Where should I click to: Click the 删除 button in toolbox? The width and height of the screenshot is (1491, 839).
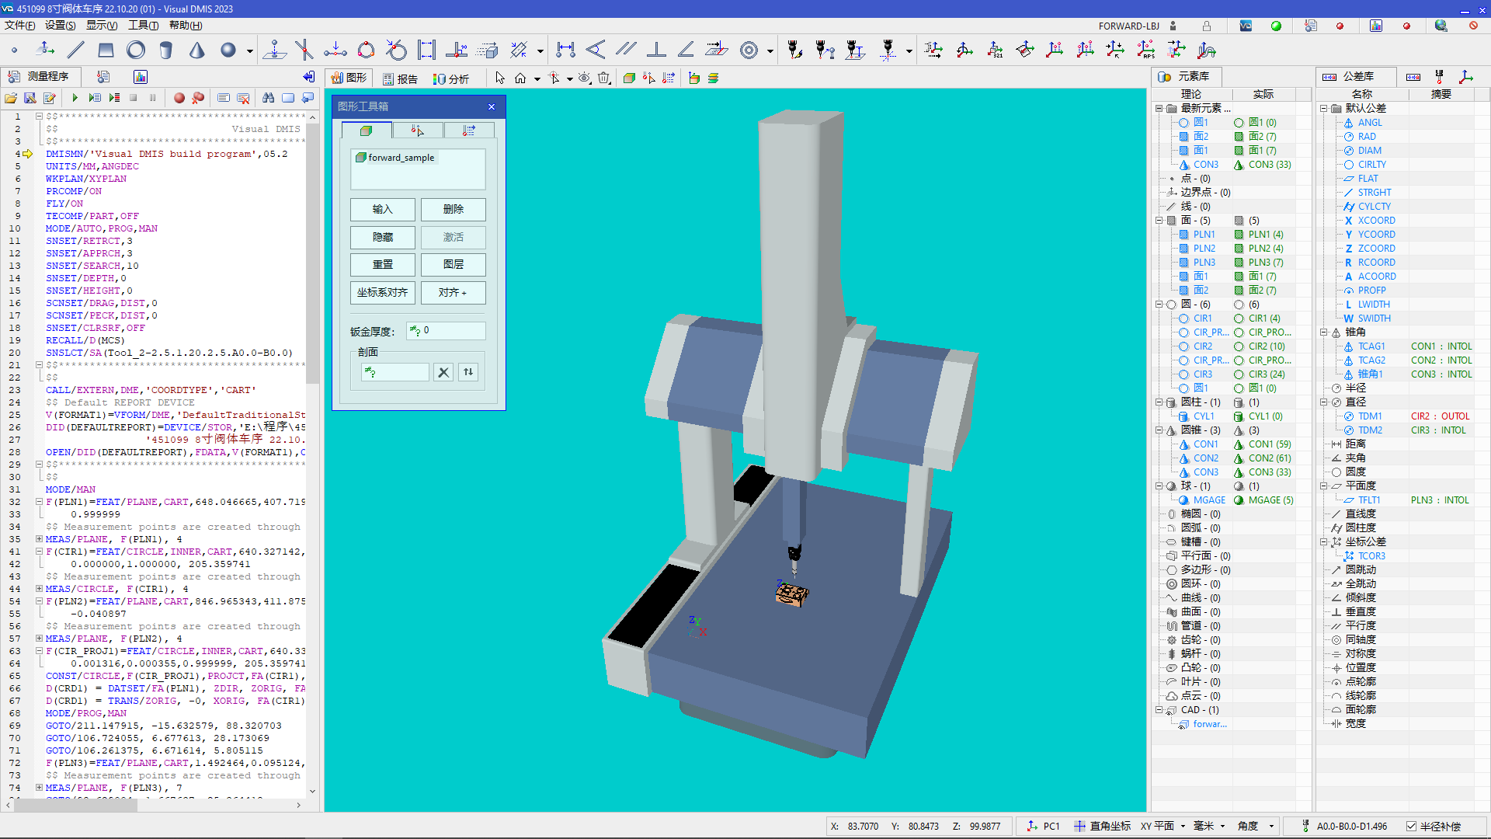[x=454, y=209]
